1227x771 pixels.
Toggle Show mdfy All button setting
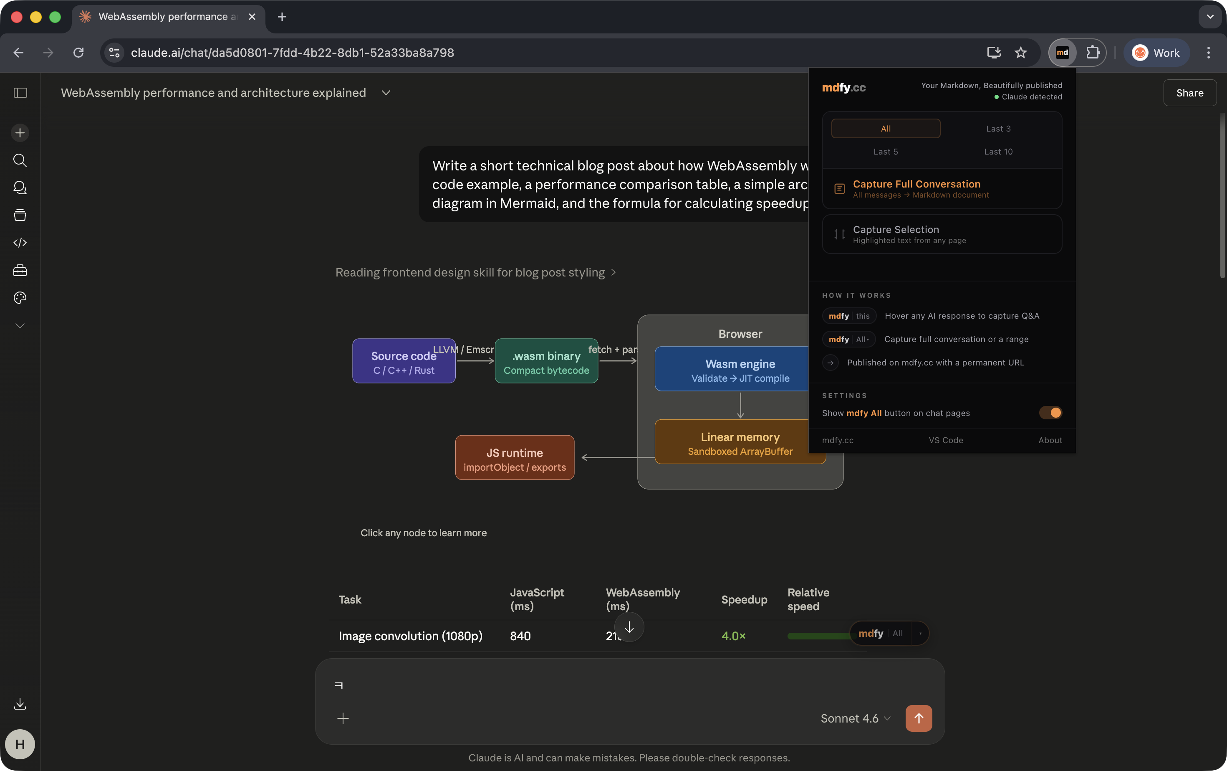1050,413
